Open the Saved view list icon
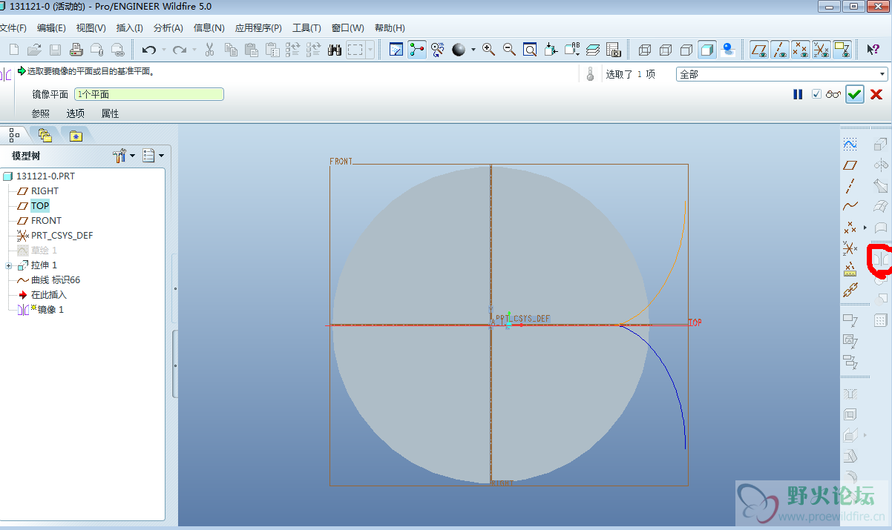Screen dimensions: 892x530 pyautogui.click(x=571, y=50)
